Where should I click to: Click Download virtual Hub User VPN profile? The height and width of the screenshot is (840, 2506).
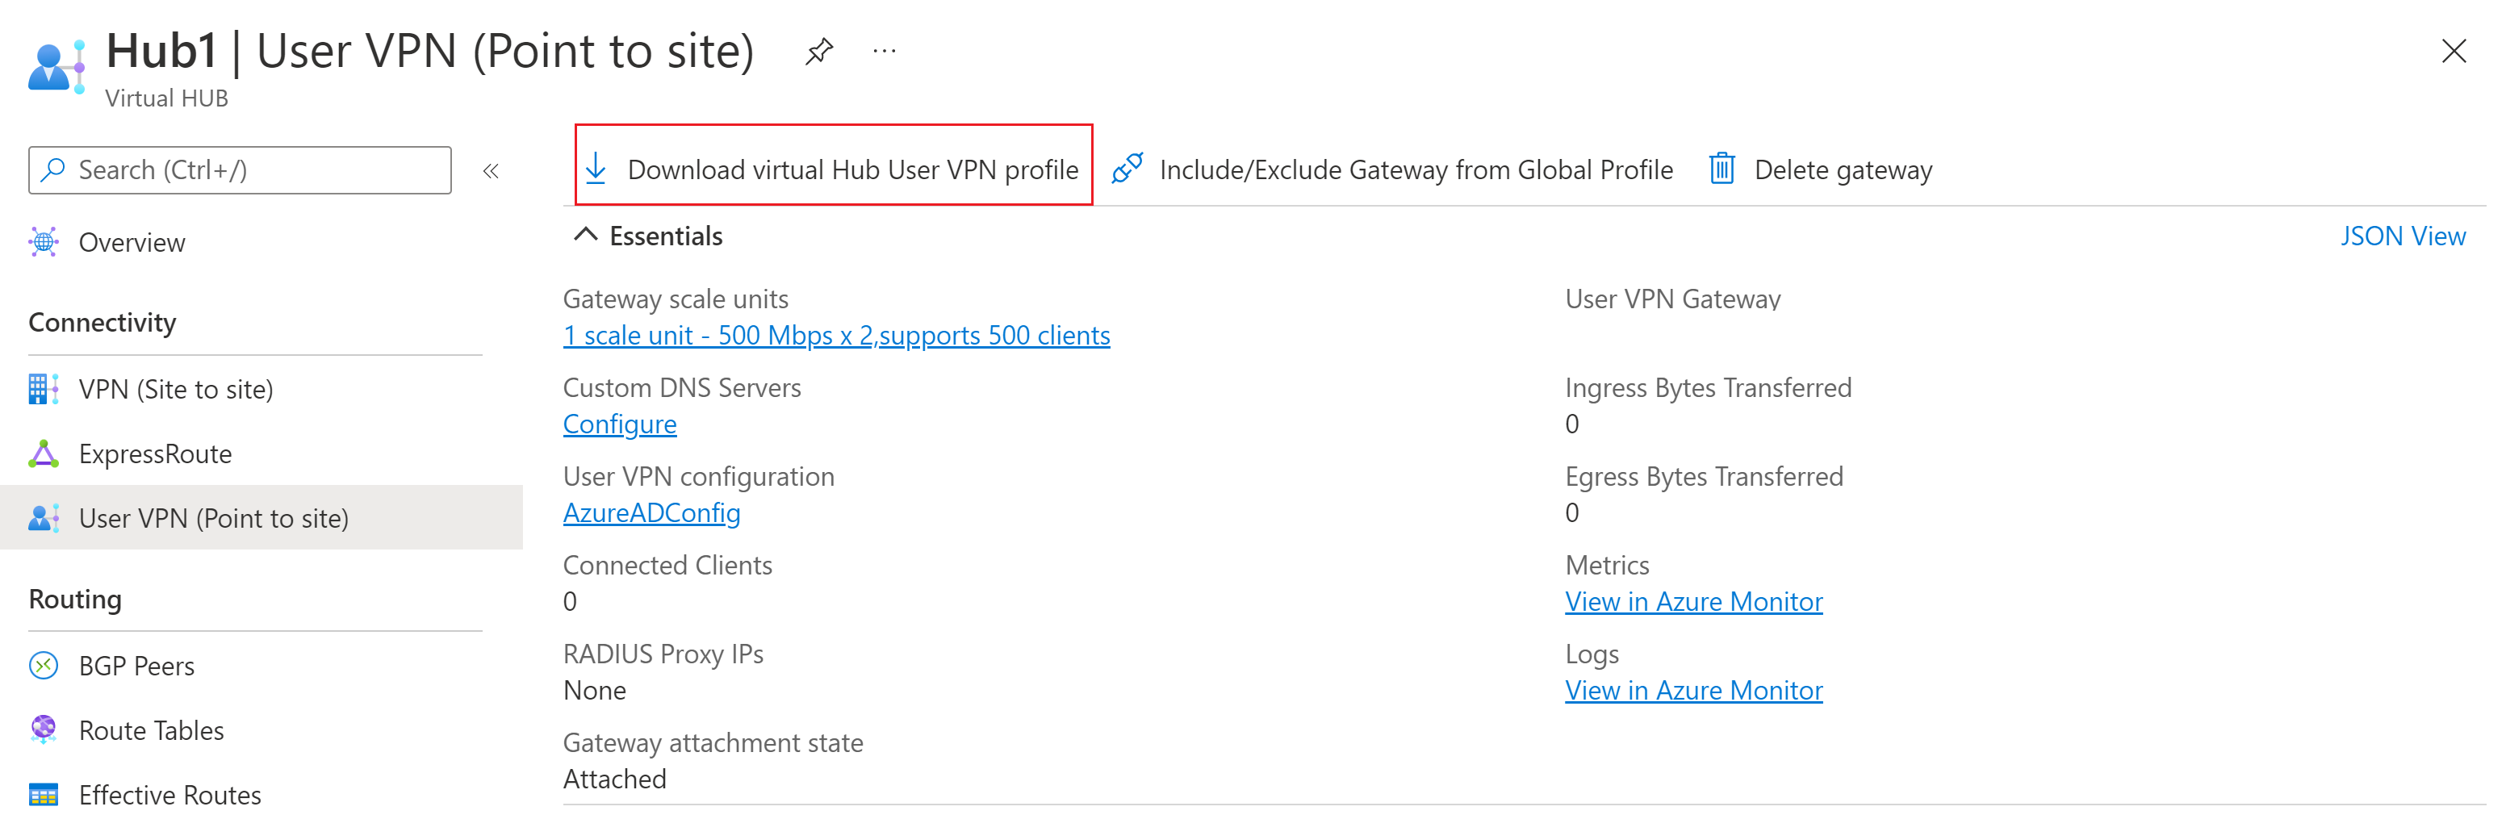coord(834,169)
